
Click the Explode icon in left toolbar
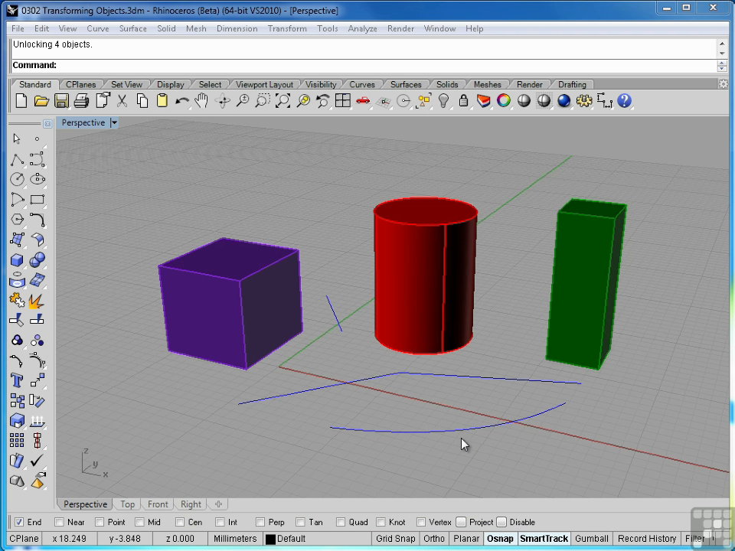(37, 300)
